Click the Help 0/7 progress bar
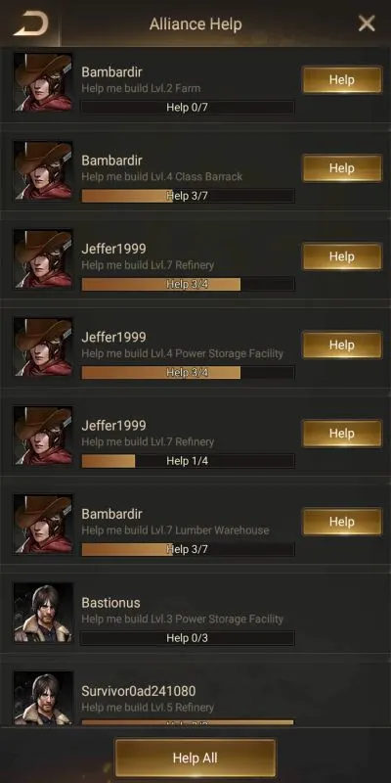 188,108
